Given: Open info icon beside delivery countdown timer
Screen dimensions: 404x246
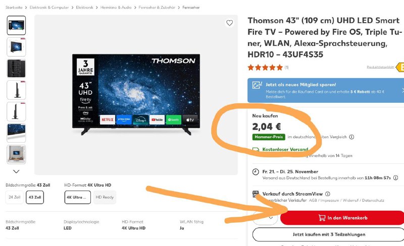Looking at the screenshot, I should tap(396, 177).
